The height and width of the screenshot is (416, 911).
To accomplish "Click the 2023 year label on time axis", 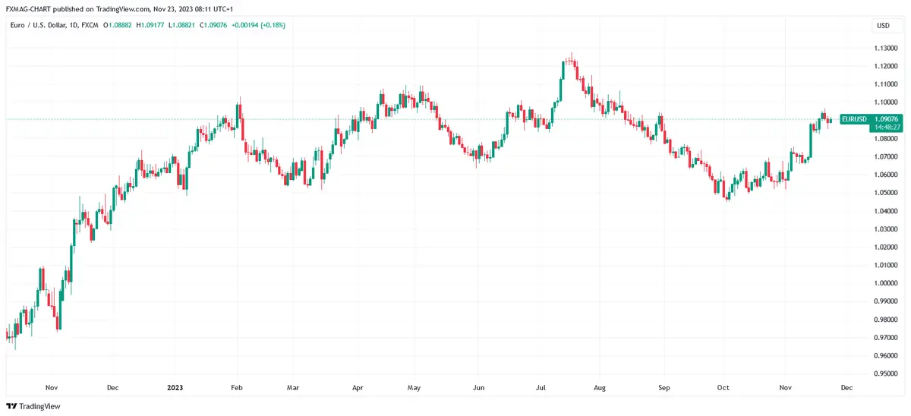I will [175, 387].
